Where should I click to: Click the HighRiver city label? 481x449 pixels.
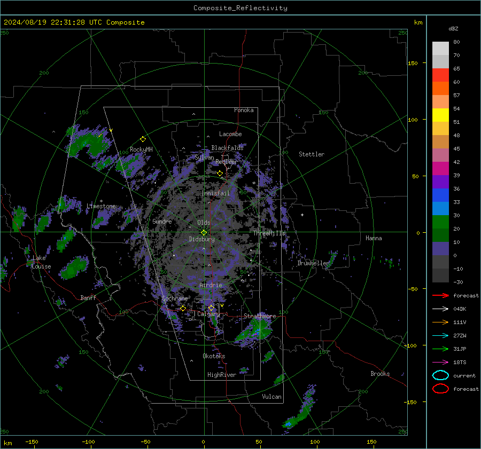[x=222, y=375]
